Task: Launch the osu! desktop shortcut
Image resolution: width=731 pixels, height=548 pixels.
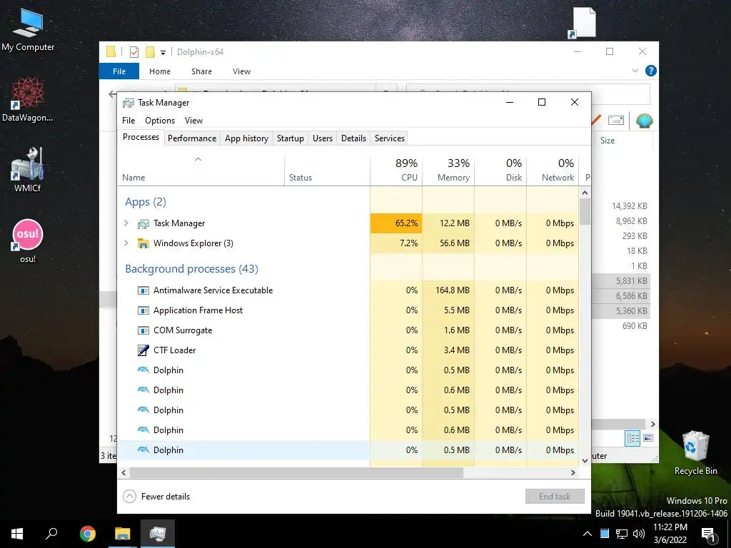Action: (x=28, y=240)
